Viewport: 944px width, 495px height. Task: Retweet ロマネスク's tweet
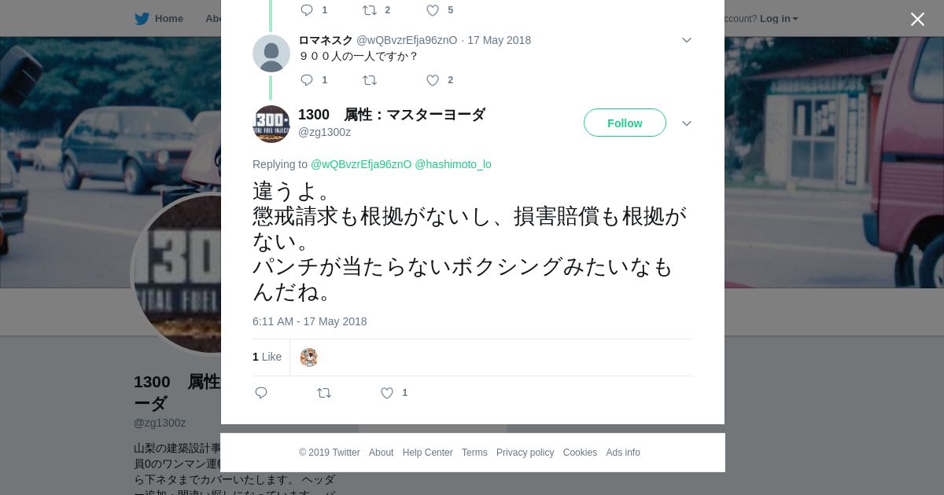[x=369, y=80]
